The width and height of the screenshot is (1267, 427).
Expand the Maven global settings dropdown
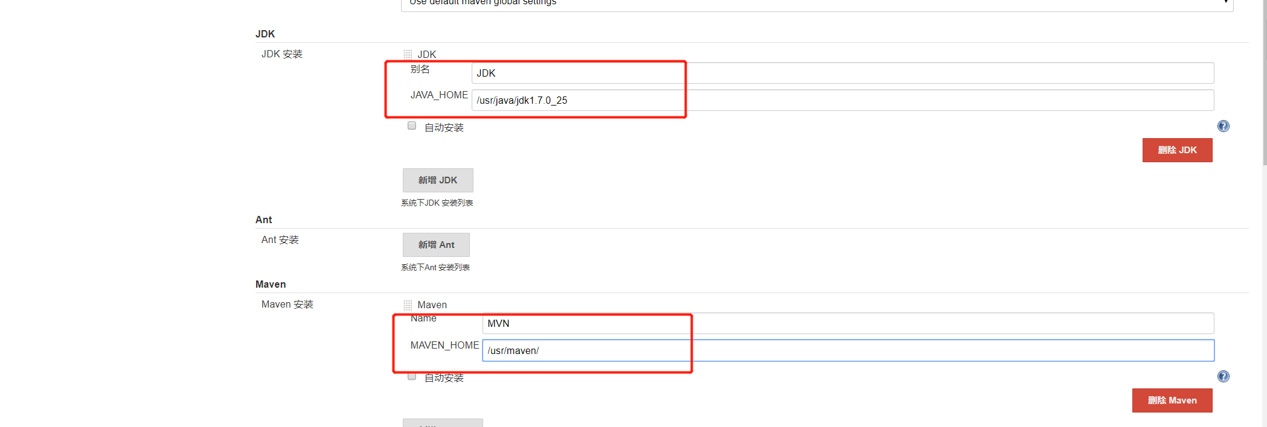pyautogui.click(x=817, y=4)
